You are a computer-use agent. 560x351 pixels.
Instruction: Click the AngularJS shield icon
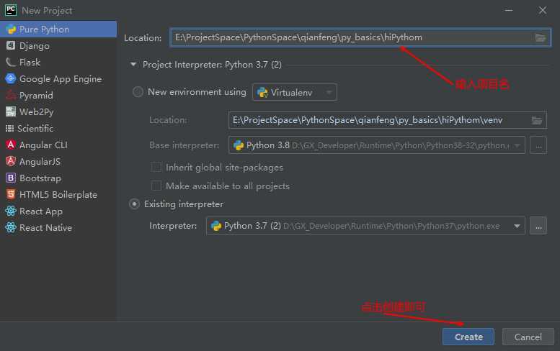click(x=11, y=161)
